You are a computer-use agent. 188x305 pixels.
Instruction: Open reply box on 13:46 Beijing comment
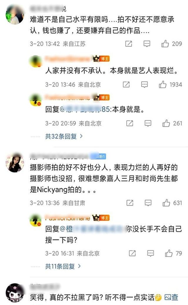click(x=144, y=84)
